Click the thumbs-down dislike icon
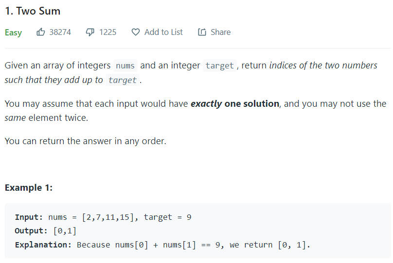Image resolution: width=393 pixels, height=263 pixels. click(90, 32)
